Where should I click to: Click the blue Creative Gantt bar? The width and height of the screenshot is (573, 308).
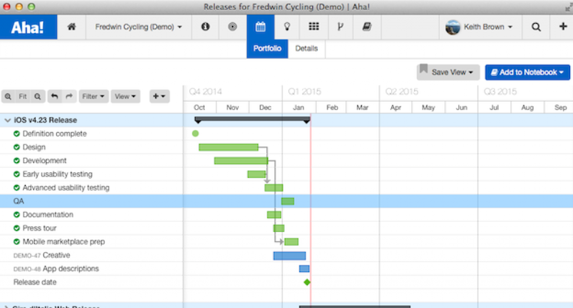click(x=289, y=255)
